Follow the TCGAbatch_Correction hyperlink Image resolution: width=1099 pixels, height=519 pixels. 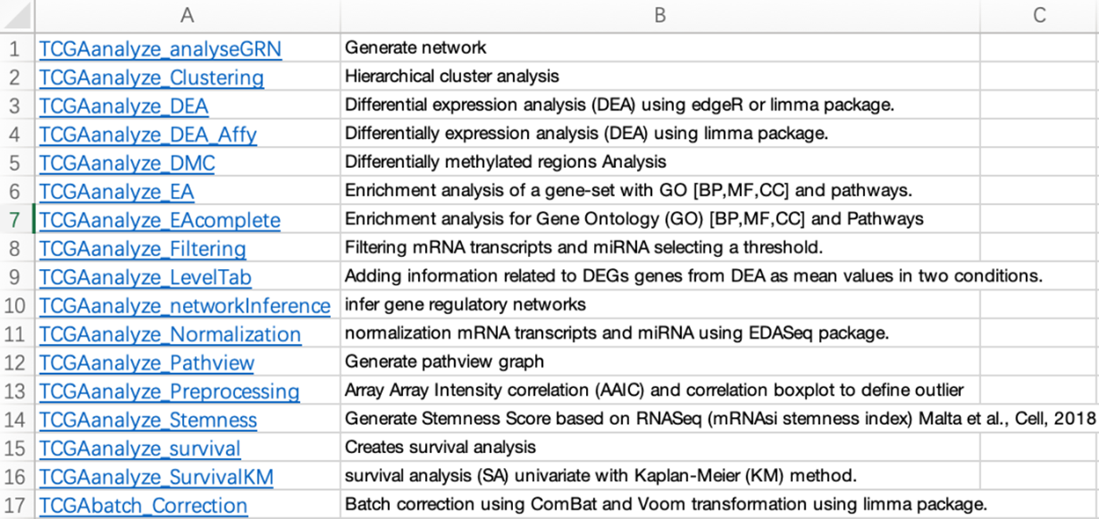tap(144, 506)
